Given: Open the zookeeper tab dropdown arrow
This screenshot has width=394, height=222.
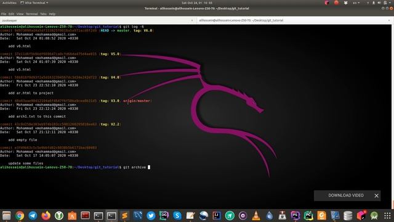Looking at the screenshot, I should 192,20.
